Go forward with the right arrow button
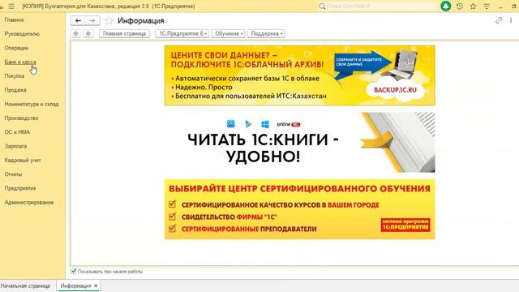This screenshot has width=519, height=292. 92,20
